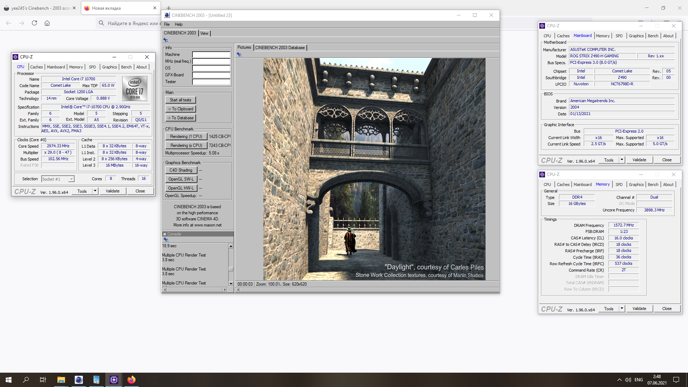Run the OpenGL SW-L benchmark

pos(181,179)
